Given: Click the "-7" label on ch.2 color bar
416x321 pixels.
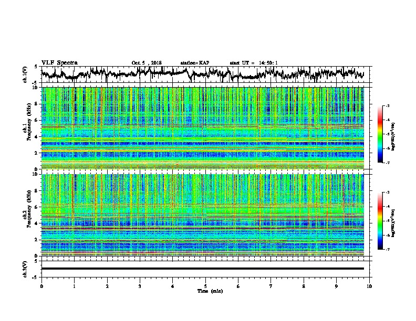Looking at the screenshot, I should tap(387, 249).
